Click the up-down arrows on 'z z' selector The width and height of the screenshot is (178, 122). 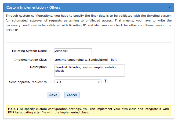[99, 82]
